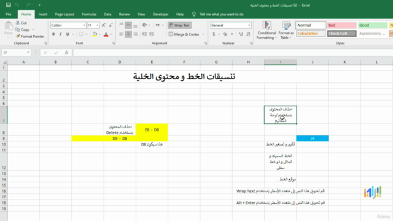This screenshot has height=221, width=393.
Task: Bottom align cell content
Action: (x=135, y=25)
